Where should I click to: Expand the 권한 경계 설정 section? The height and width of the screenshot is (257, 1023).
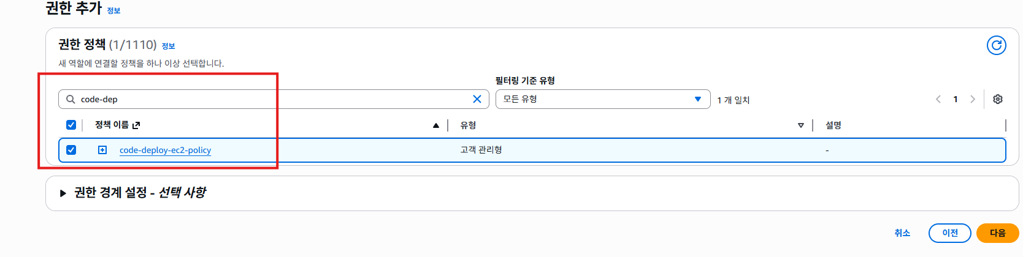(x=63, y=193)
